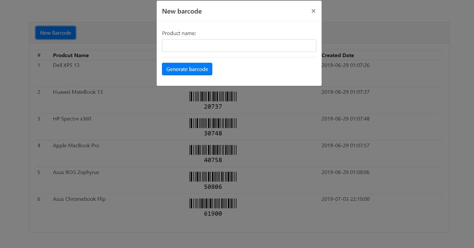
Task: Click the barcode image for Huawei MateBook 13
Action: [213, 96]
